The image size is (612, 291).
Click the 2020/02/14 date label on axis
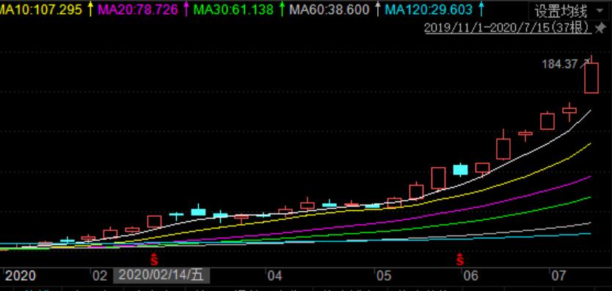161,276
